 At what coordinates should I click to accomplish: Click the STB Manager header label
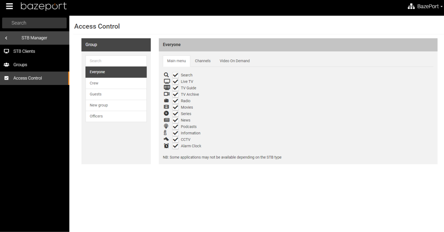pyautogui.click(x=34, y=38)
